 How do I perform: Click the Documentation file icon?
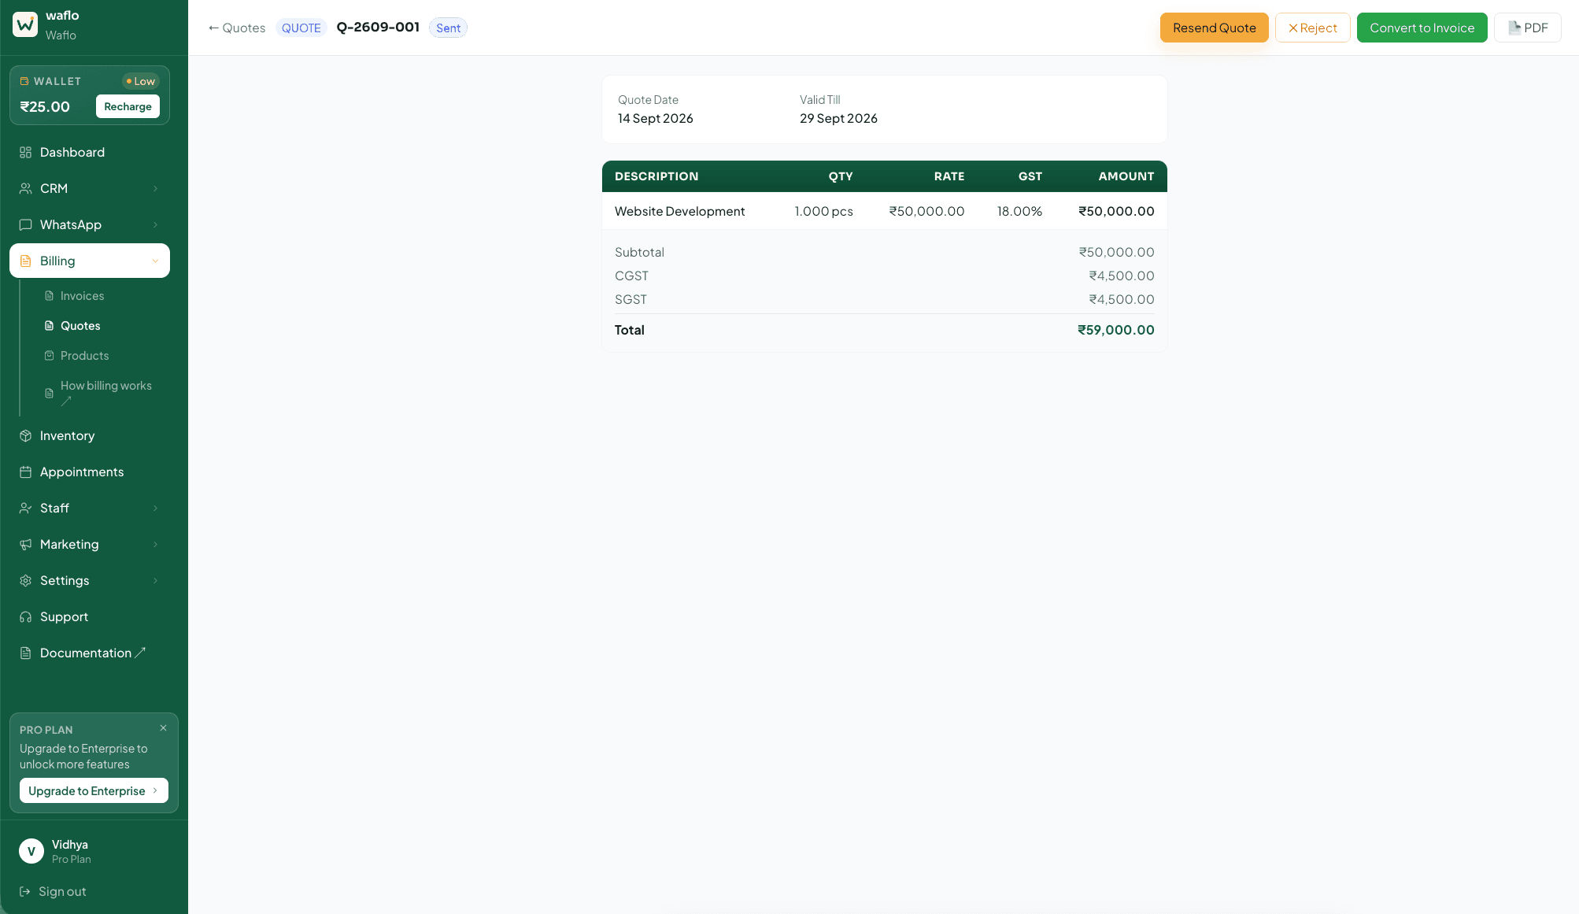click(25, 653)
